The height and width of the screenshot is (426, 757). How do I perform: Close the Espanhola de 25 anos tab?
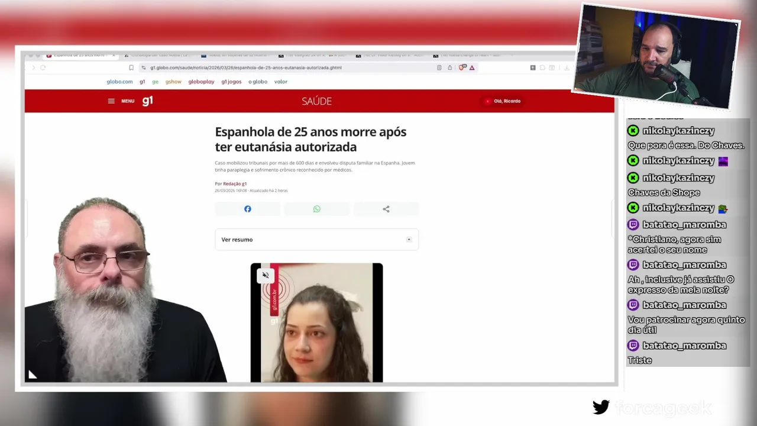(x=114, y=56)
